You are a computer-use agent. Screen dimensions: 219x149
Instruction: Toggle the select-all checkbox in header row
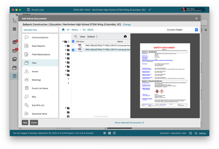click(73, 41)
